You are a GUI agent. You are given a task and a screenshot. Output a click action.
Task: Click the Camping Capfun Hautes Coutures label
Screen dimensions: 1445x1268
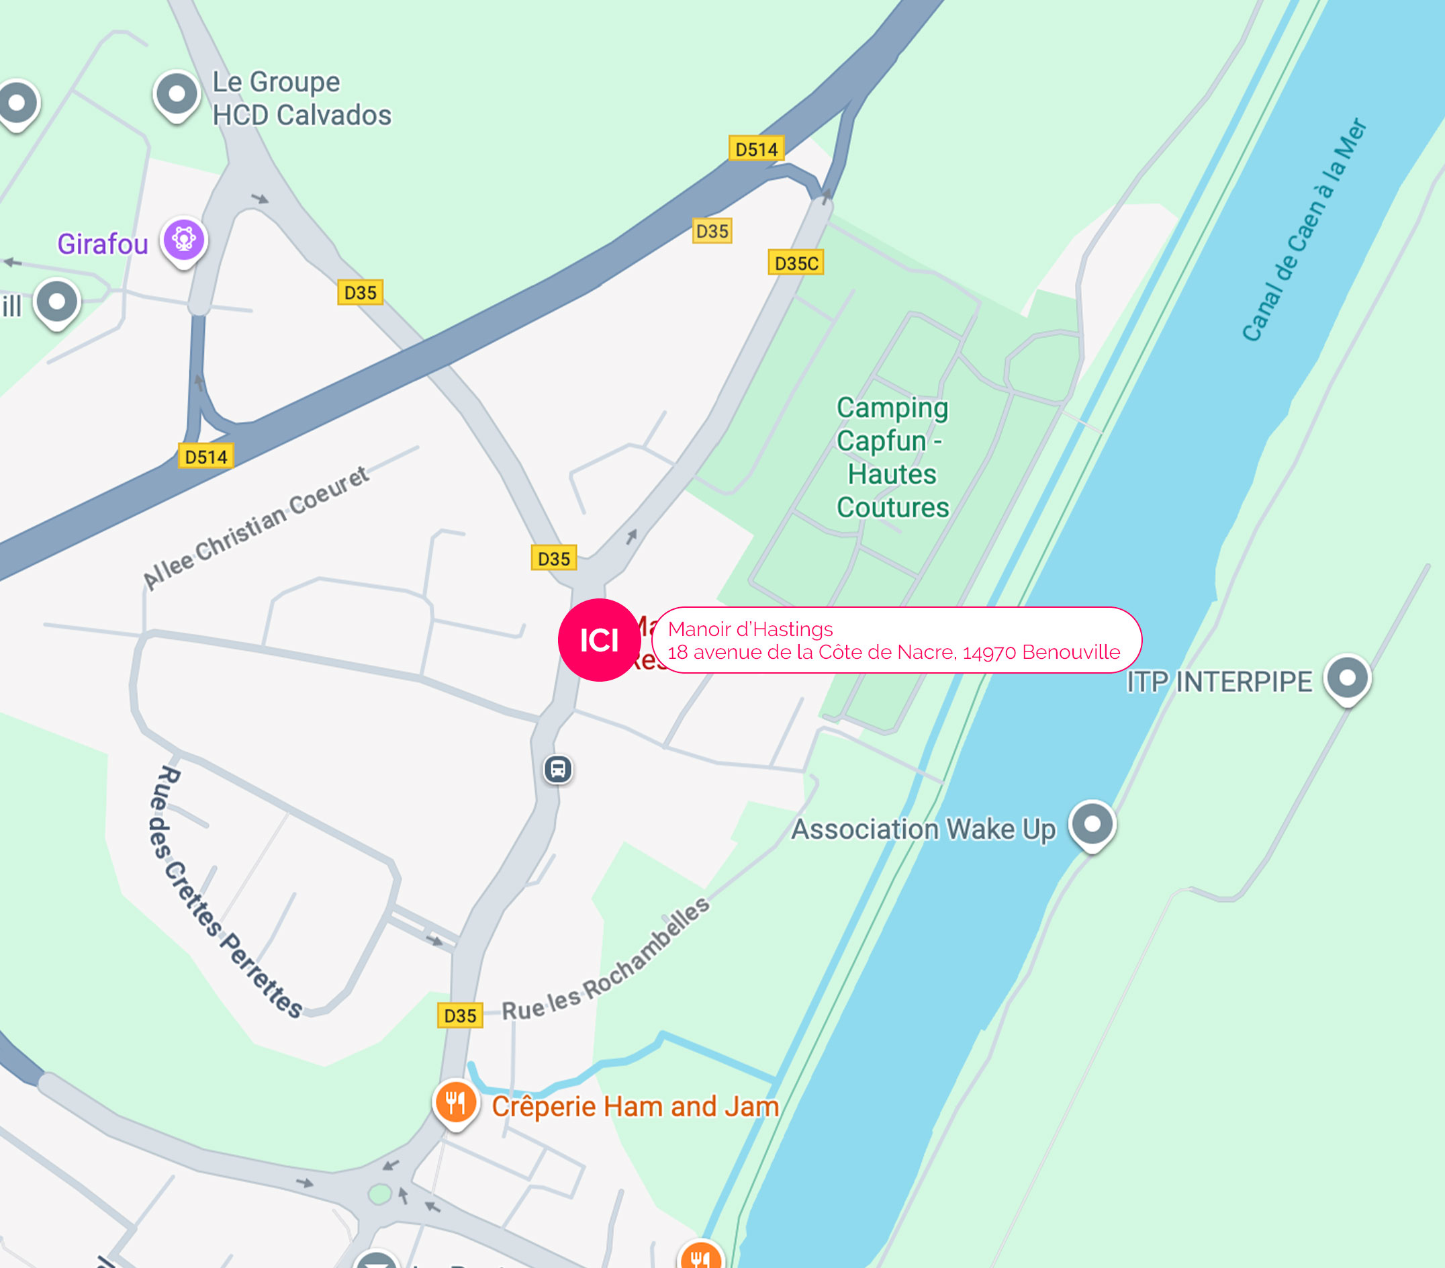(892, 457)
